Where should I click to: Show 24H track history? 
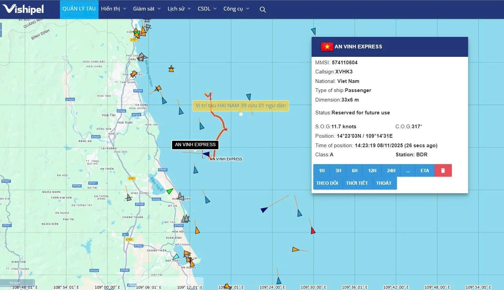point(391,171)
